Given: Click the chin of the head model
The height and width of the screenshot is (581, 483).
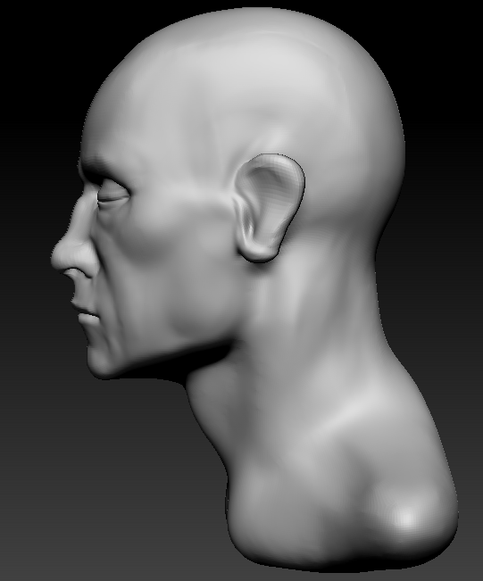Looking at the screenshot, I should [x=98, y=361].
